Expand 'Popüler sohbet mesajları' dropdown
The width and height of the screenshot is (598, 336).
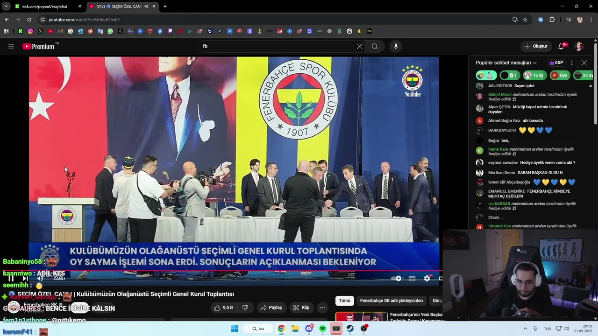506,63
